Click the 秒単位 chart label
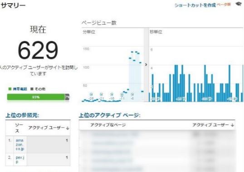 tap(156, 32)
